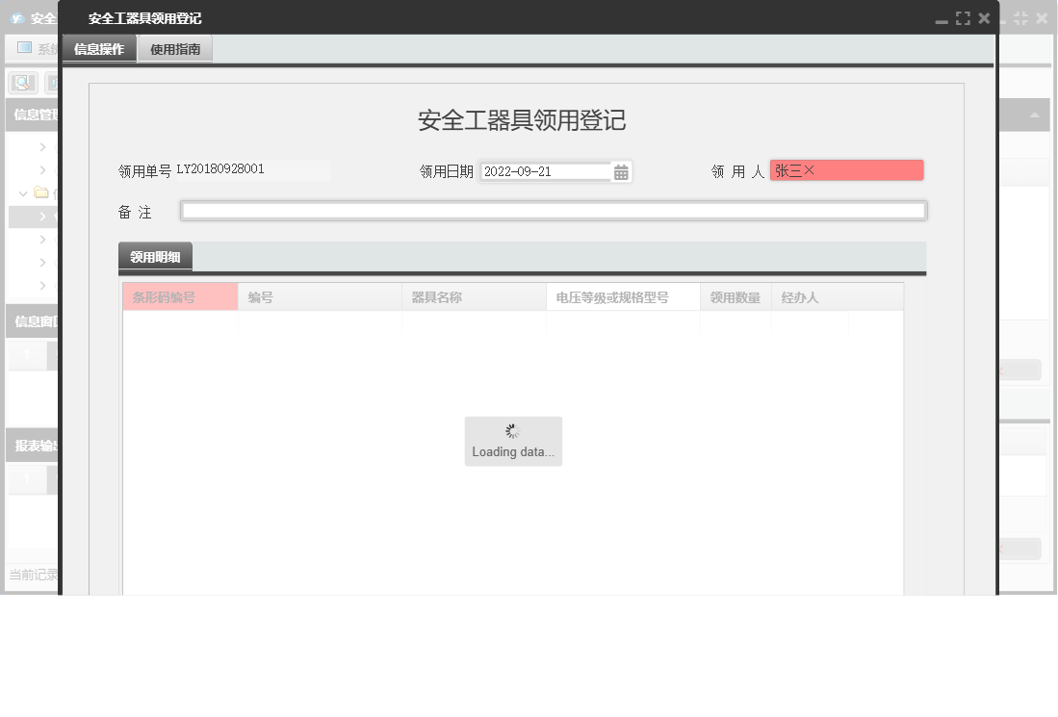
Task: Click the restore-down icon of the background window
Action: 1019,16
